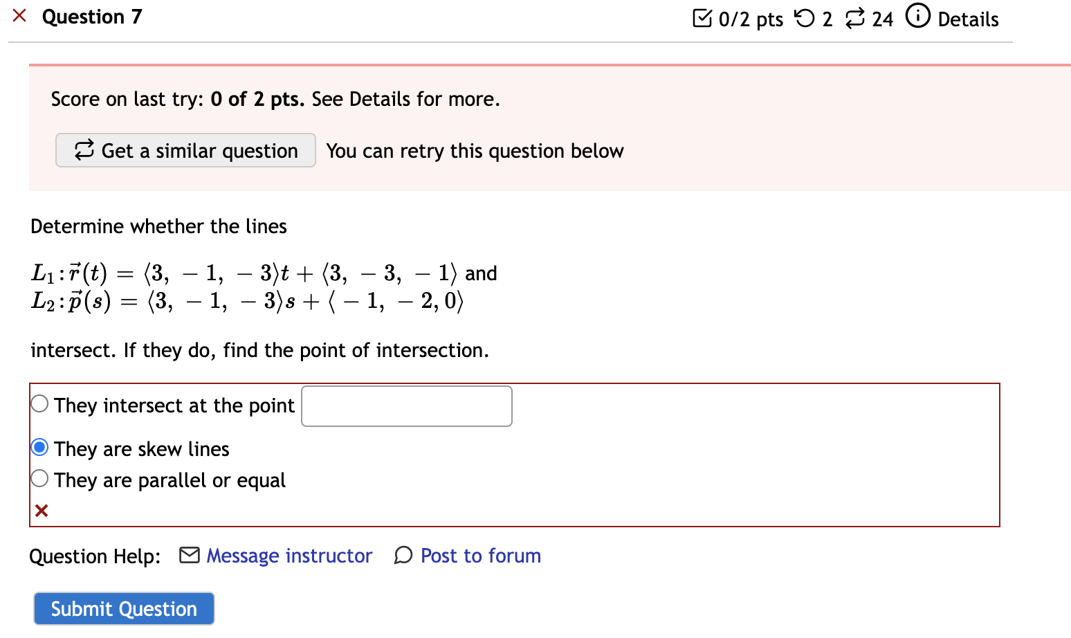Select the They are parallel or equal option

coord(39,478)
